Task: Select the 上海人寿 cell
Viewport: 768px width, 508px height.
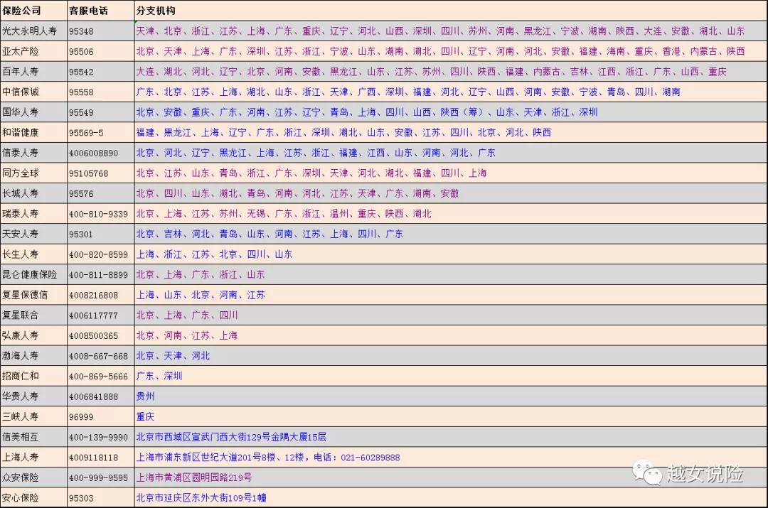Action: (x=33, y=458)
